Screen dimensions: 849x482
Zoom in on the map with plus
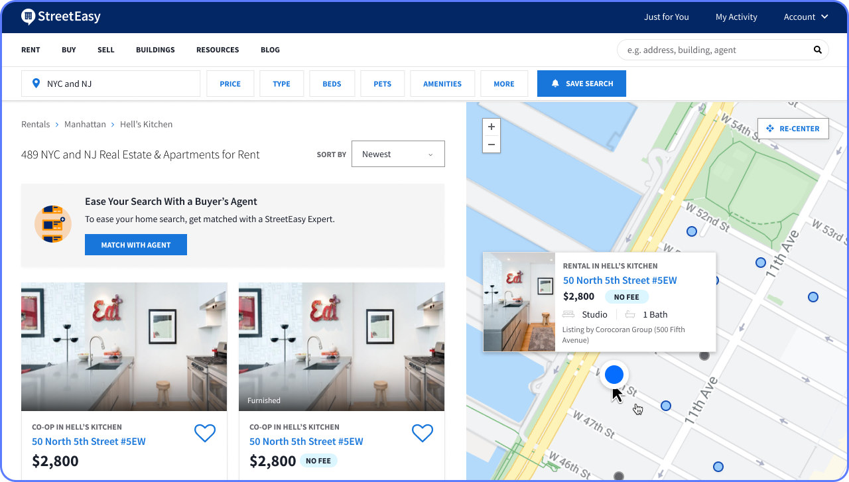click(x=491, y=127)
